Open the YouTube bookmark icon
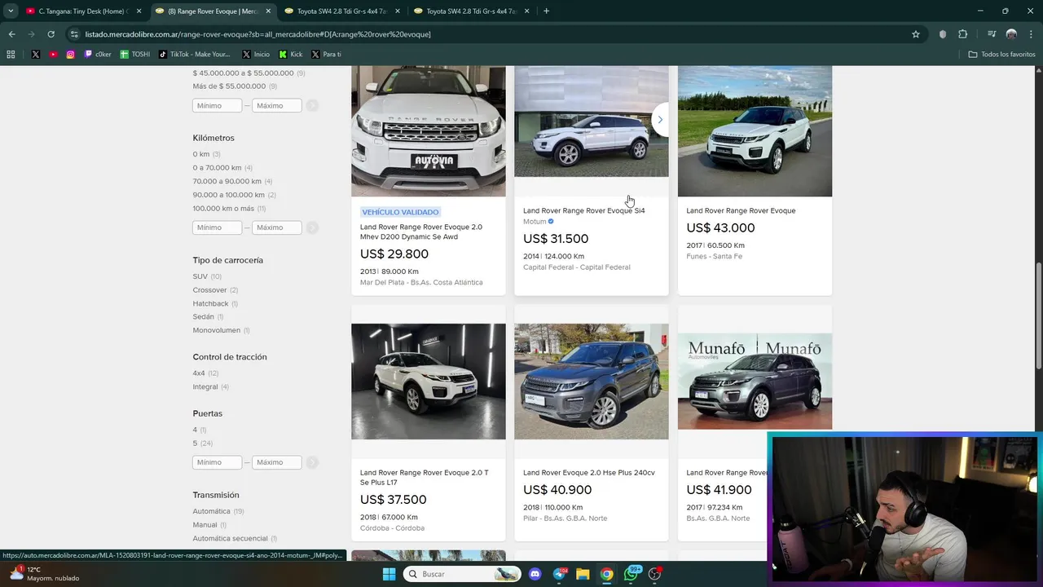 point(53,55)
